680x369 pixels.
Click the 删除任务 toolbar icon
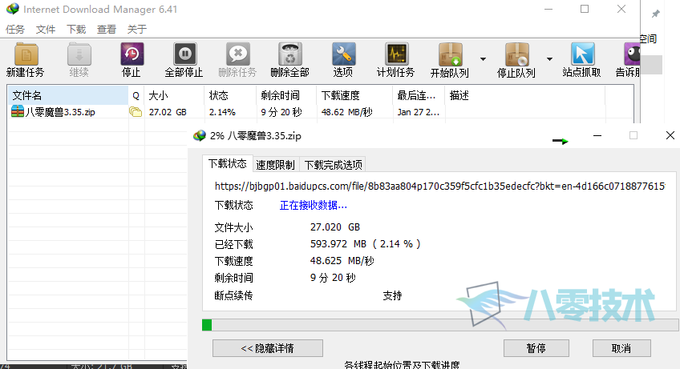pos(237,54)
